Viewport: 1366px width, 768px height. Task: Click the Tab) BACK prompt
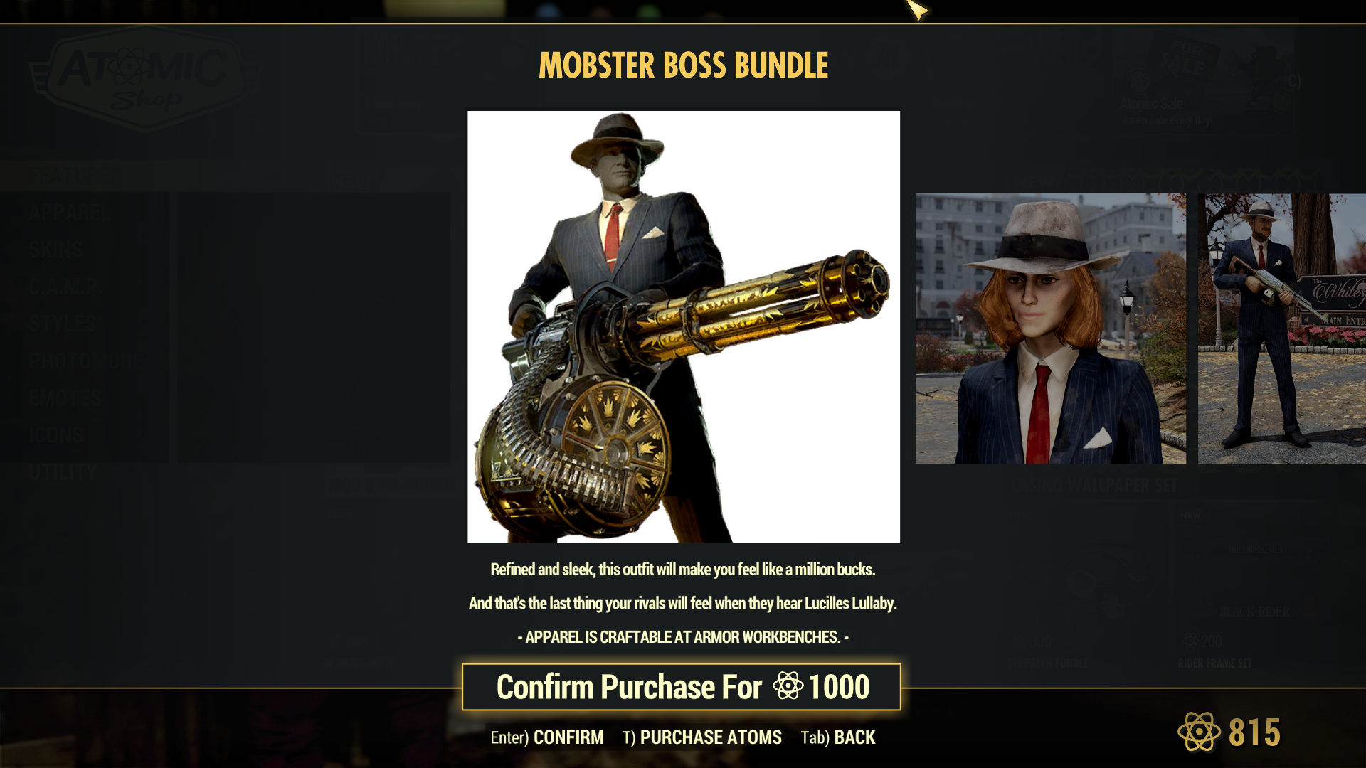[x=837, y=737]
